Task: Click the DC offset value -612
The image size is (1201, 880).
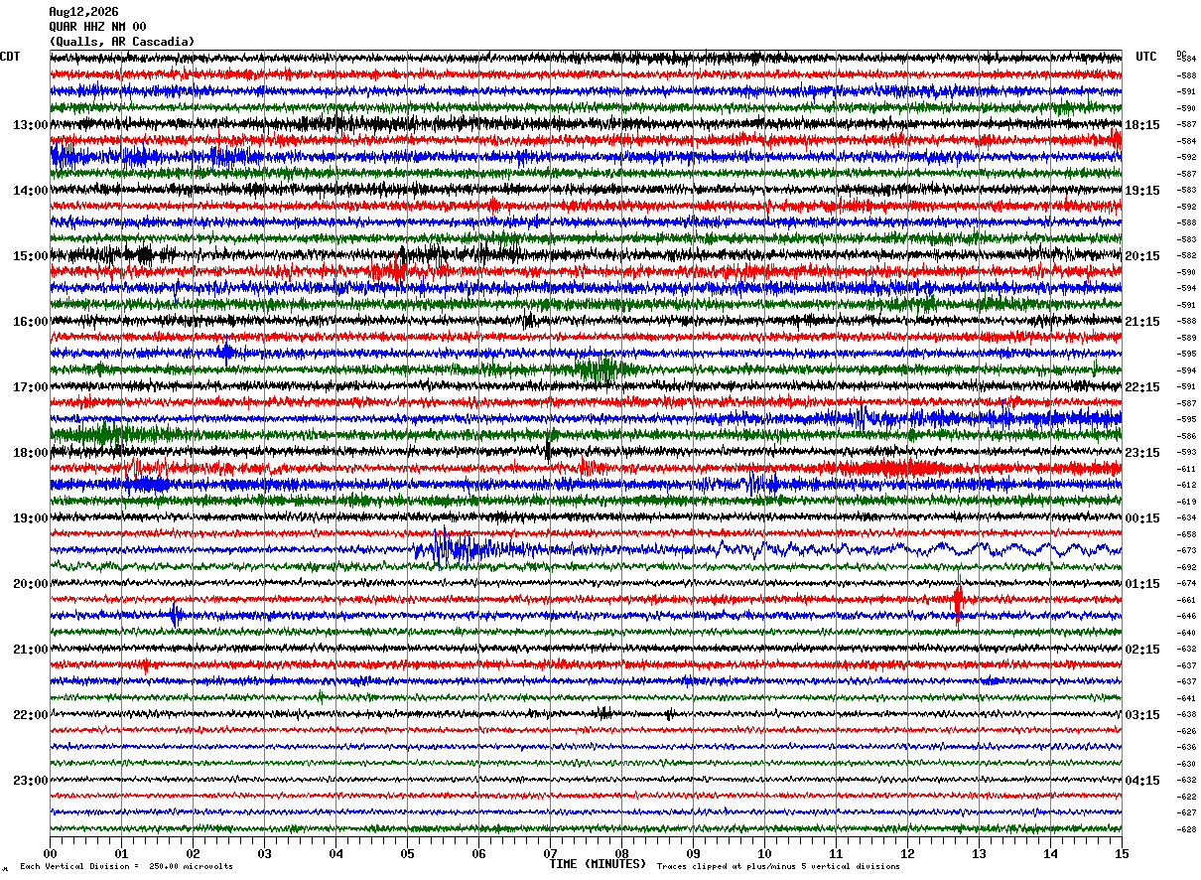Action: pyautogui.click(x=1186, y=485)
